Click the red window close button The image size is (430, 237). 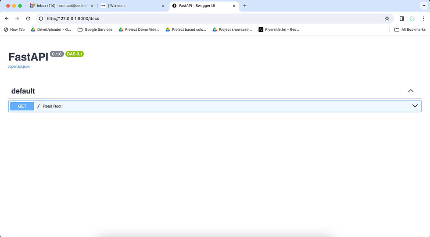point(8,6)
